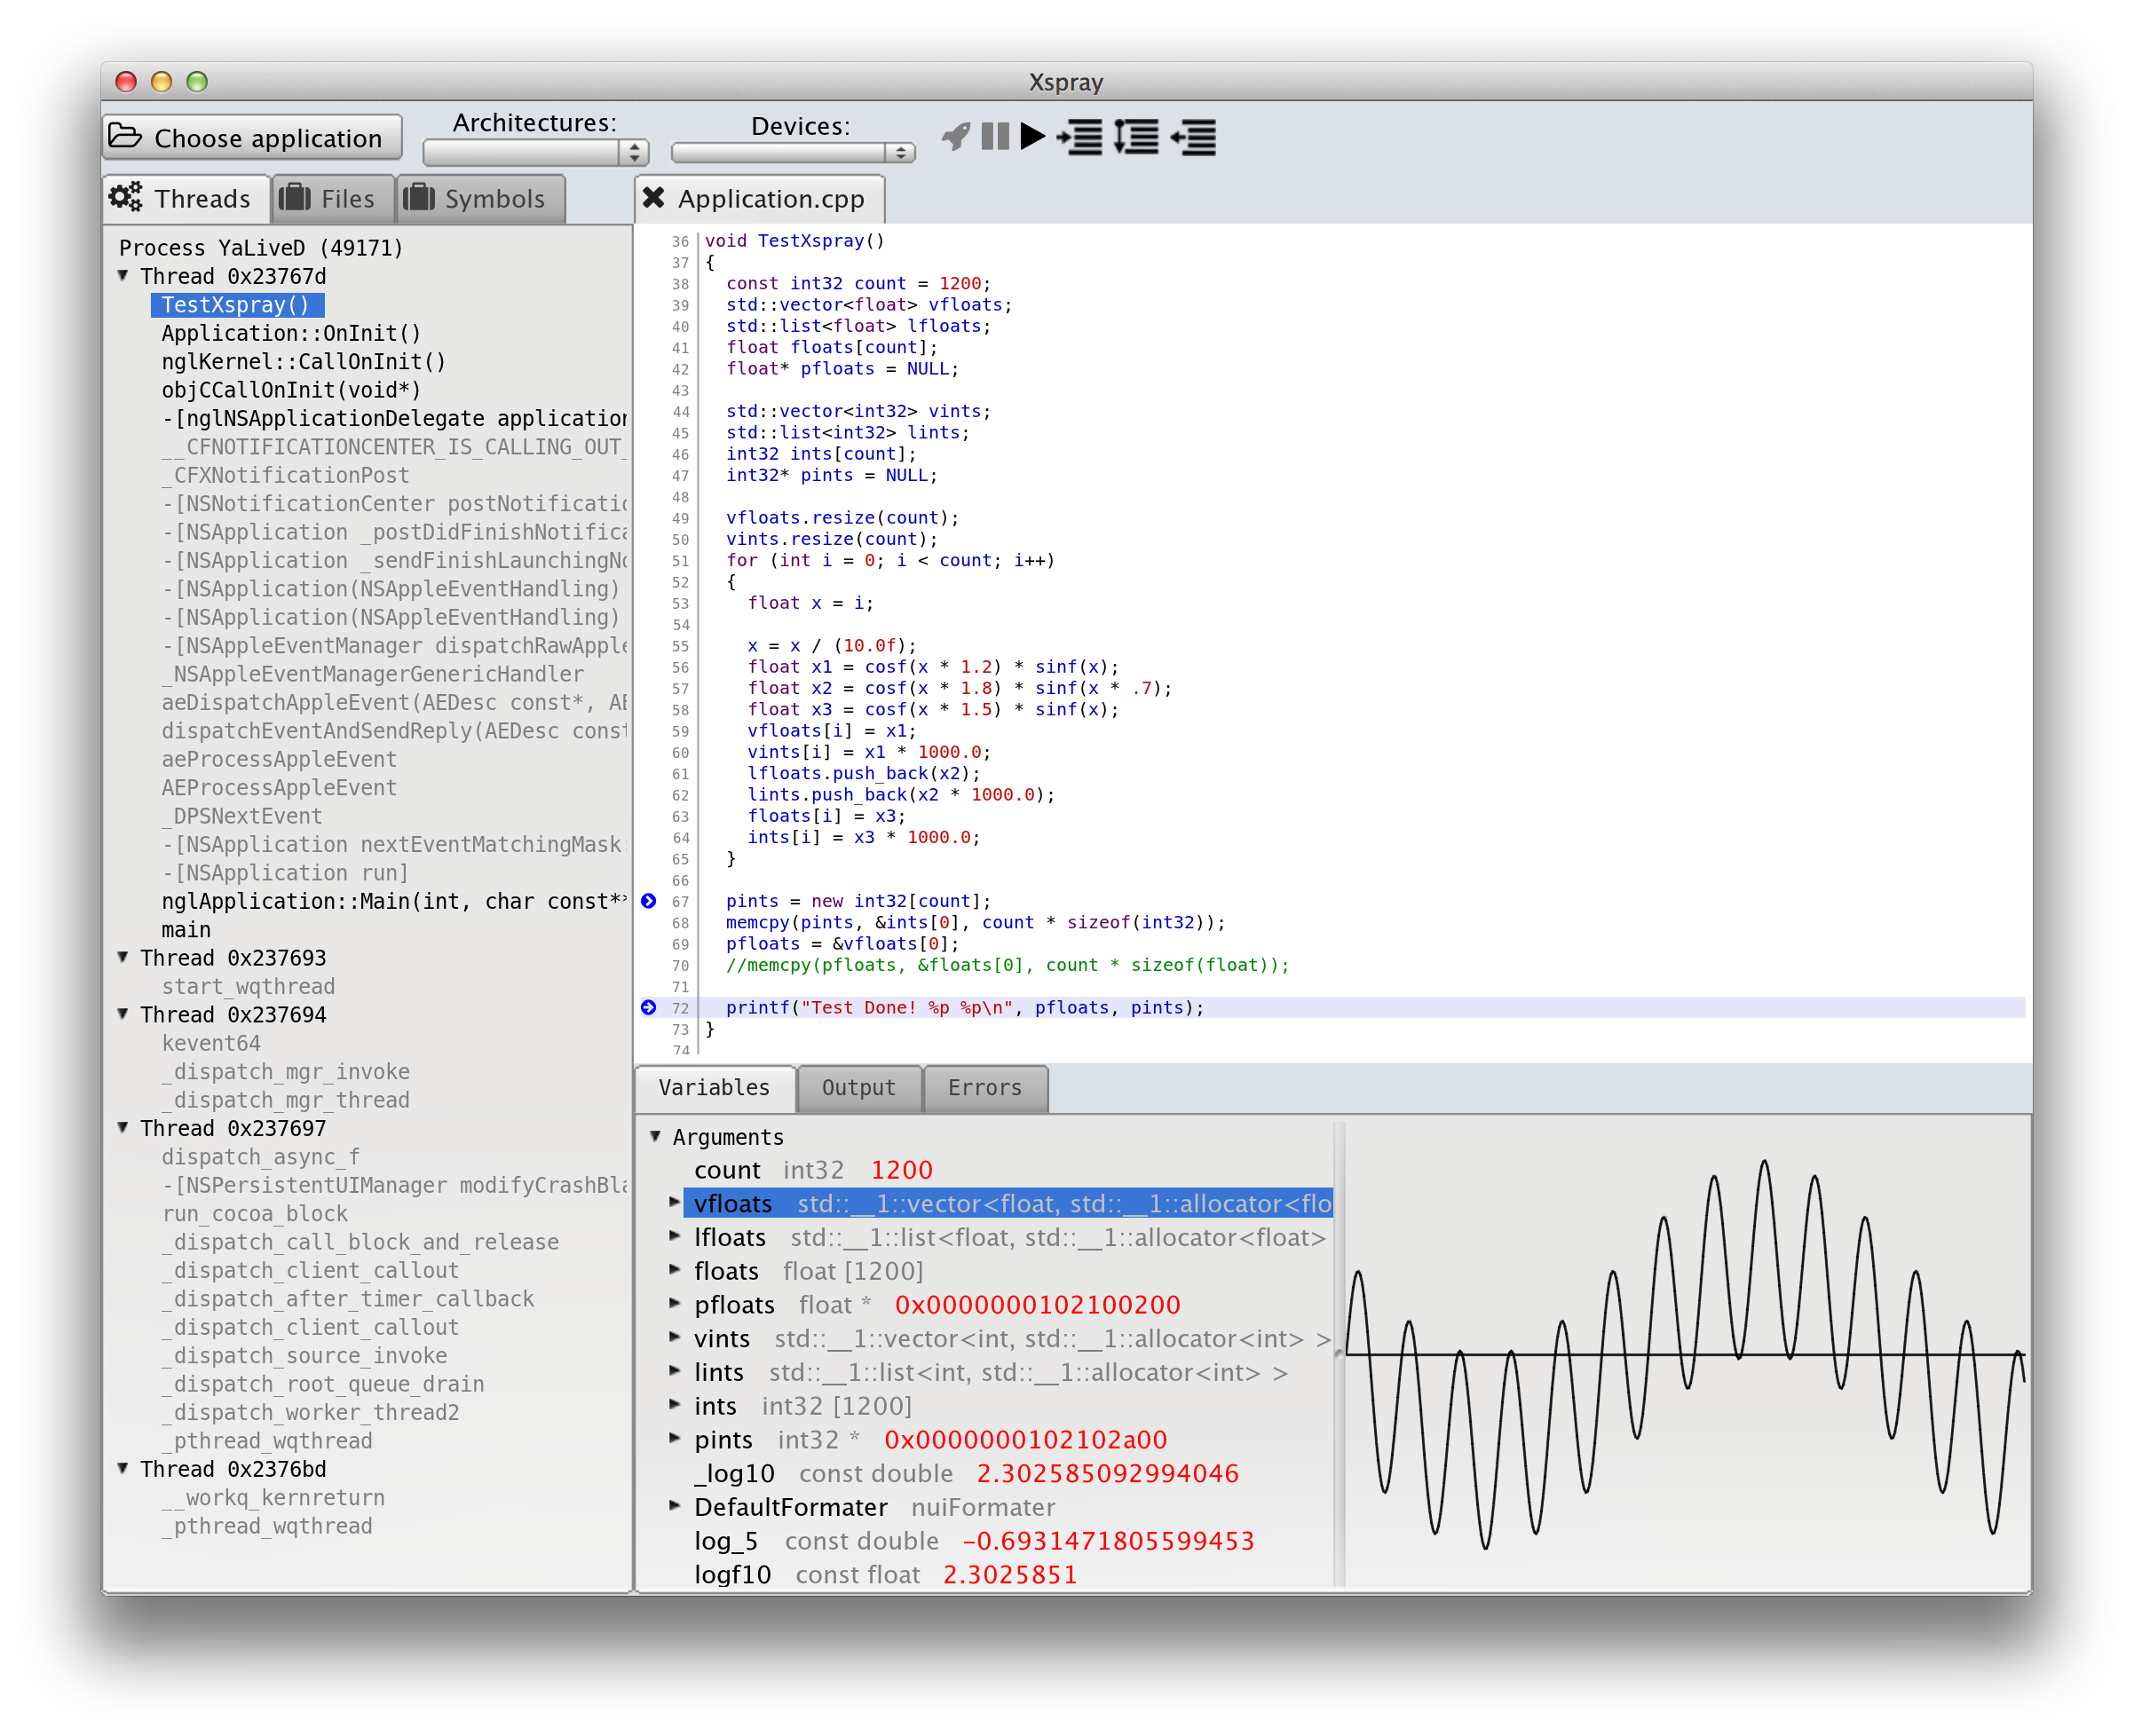Click the step over icon
Viewport: 2134px width, 1736px height.
tap(1137, 136)
